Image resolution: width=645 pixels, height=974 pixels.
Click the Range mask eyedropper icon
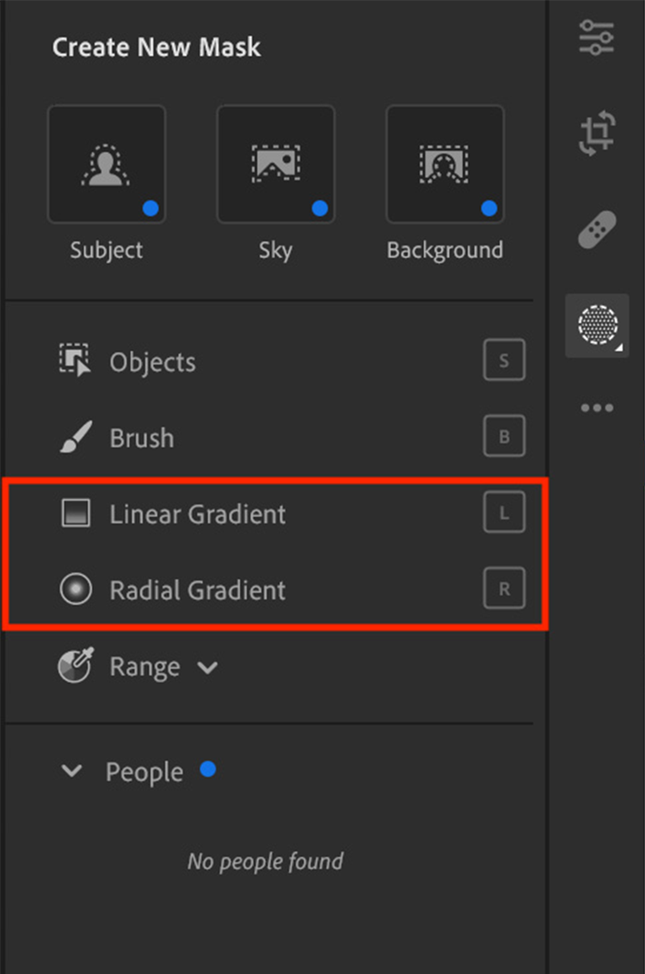click(x=76, y=667)
